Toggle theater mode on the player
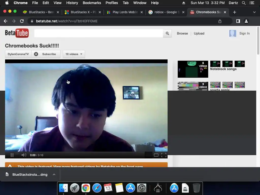 156,155
